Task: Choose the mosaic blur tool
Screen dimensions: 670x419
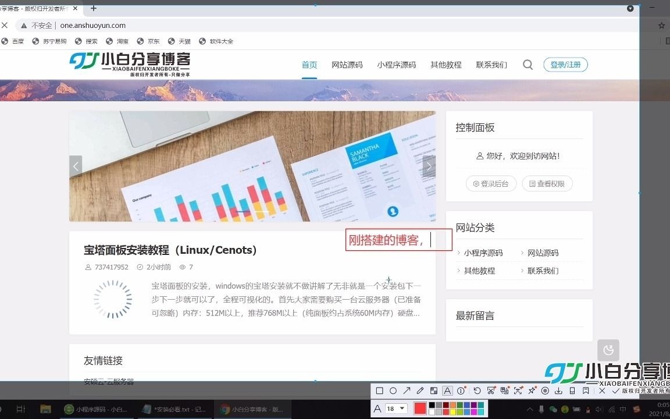Action: (x=433, y=390)
